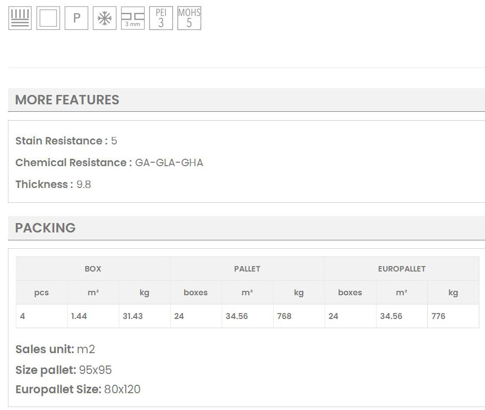
Task: Click the empty square tile icon
Action: point(48,18)
